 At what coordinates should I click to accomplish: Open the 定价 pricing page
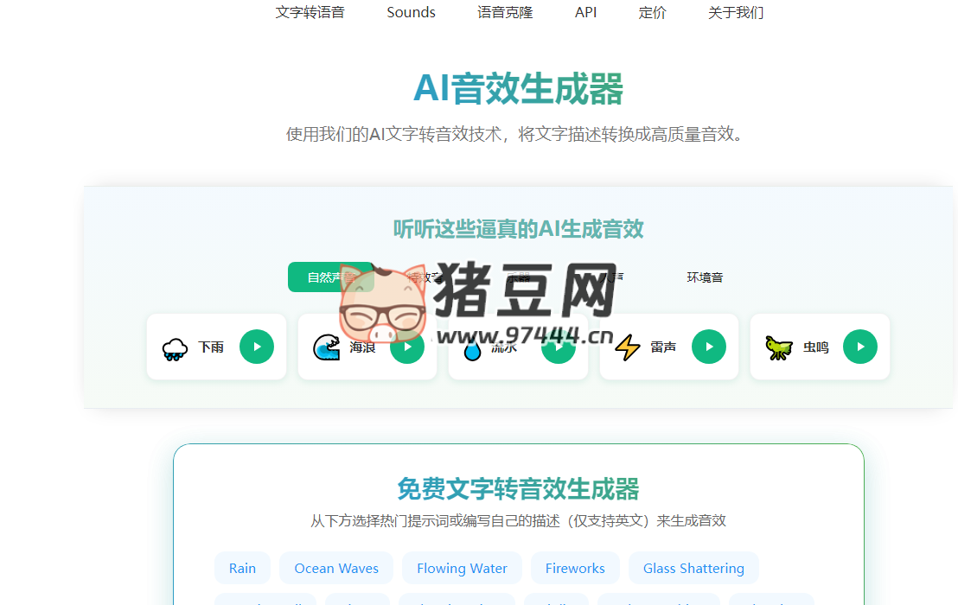coord(653,12)
